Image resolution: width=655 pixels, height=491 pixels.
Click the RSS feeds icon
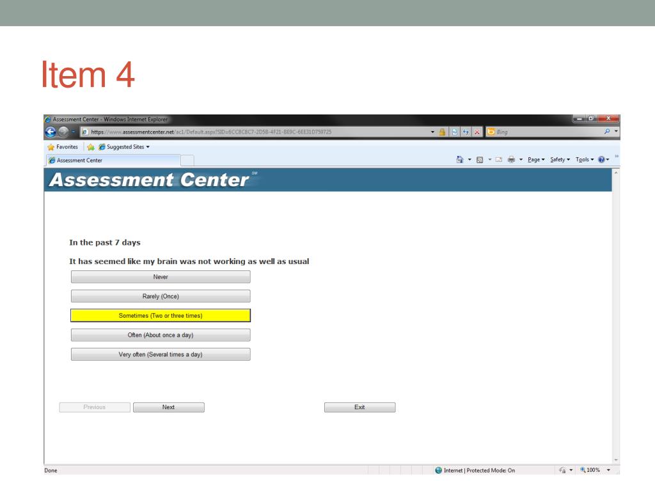[480, 159]
